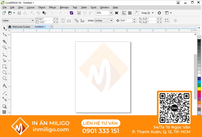Open the Bitmaps menu
202x137 pixels.
coord(64,8)
